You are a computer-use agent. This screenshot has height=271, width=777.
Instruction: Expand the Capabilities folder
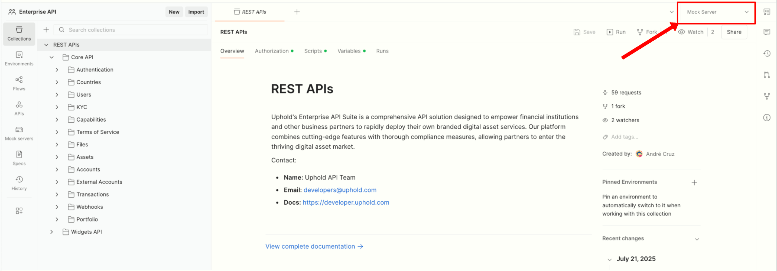pyautogui.click(x=57, y=120)
